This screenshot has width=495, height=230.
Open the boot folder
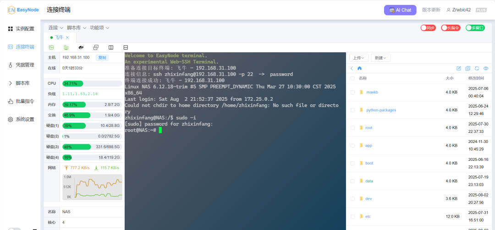(x=369, y=163)
